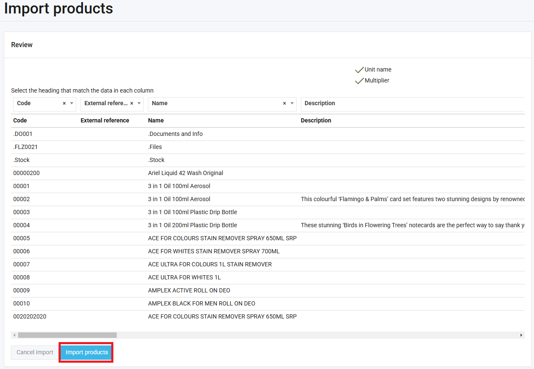Image resolution: width=534 pixels, height=369 pixels.
Task: Click the .Documents and Info product name
Action: [x=175, y=134]
